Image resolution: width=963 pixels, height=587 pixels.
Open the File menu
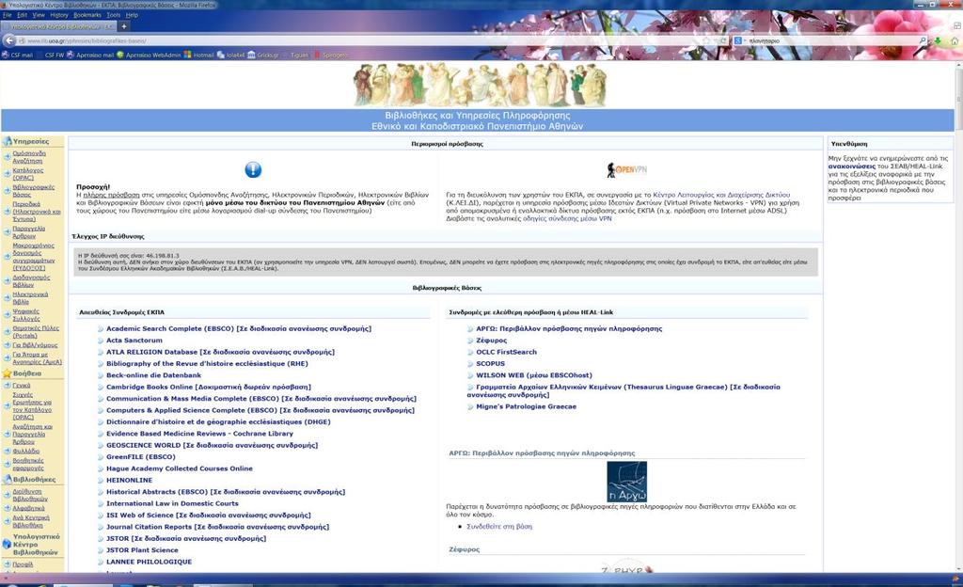tap(8, 15)
